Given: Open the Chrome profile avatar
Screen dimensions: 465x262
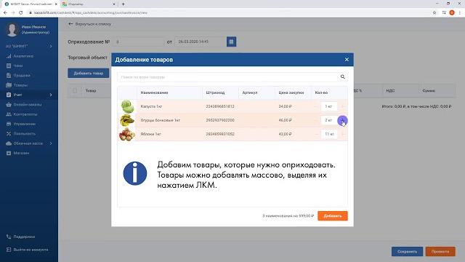Looking at the screenshot, I should point(452,13).
